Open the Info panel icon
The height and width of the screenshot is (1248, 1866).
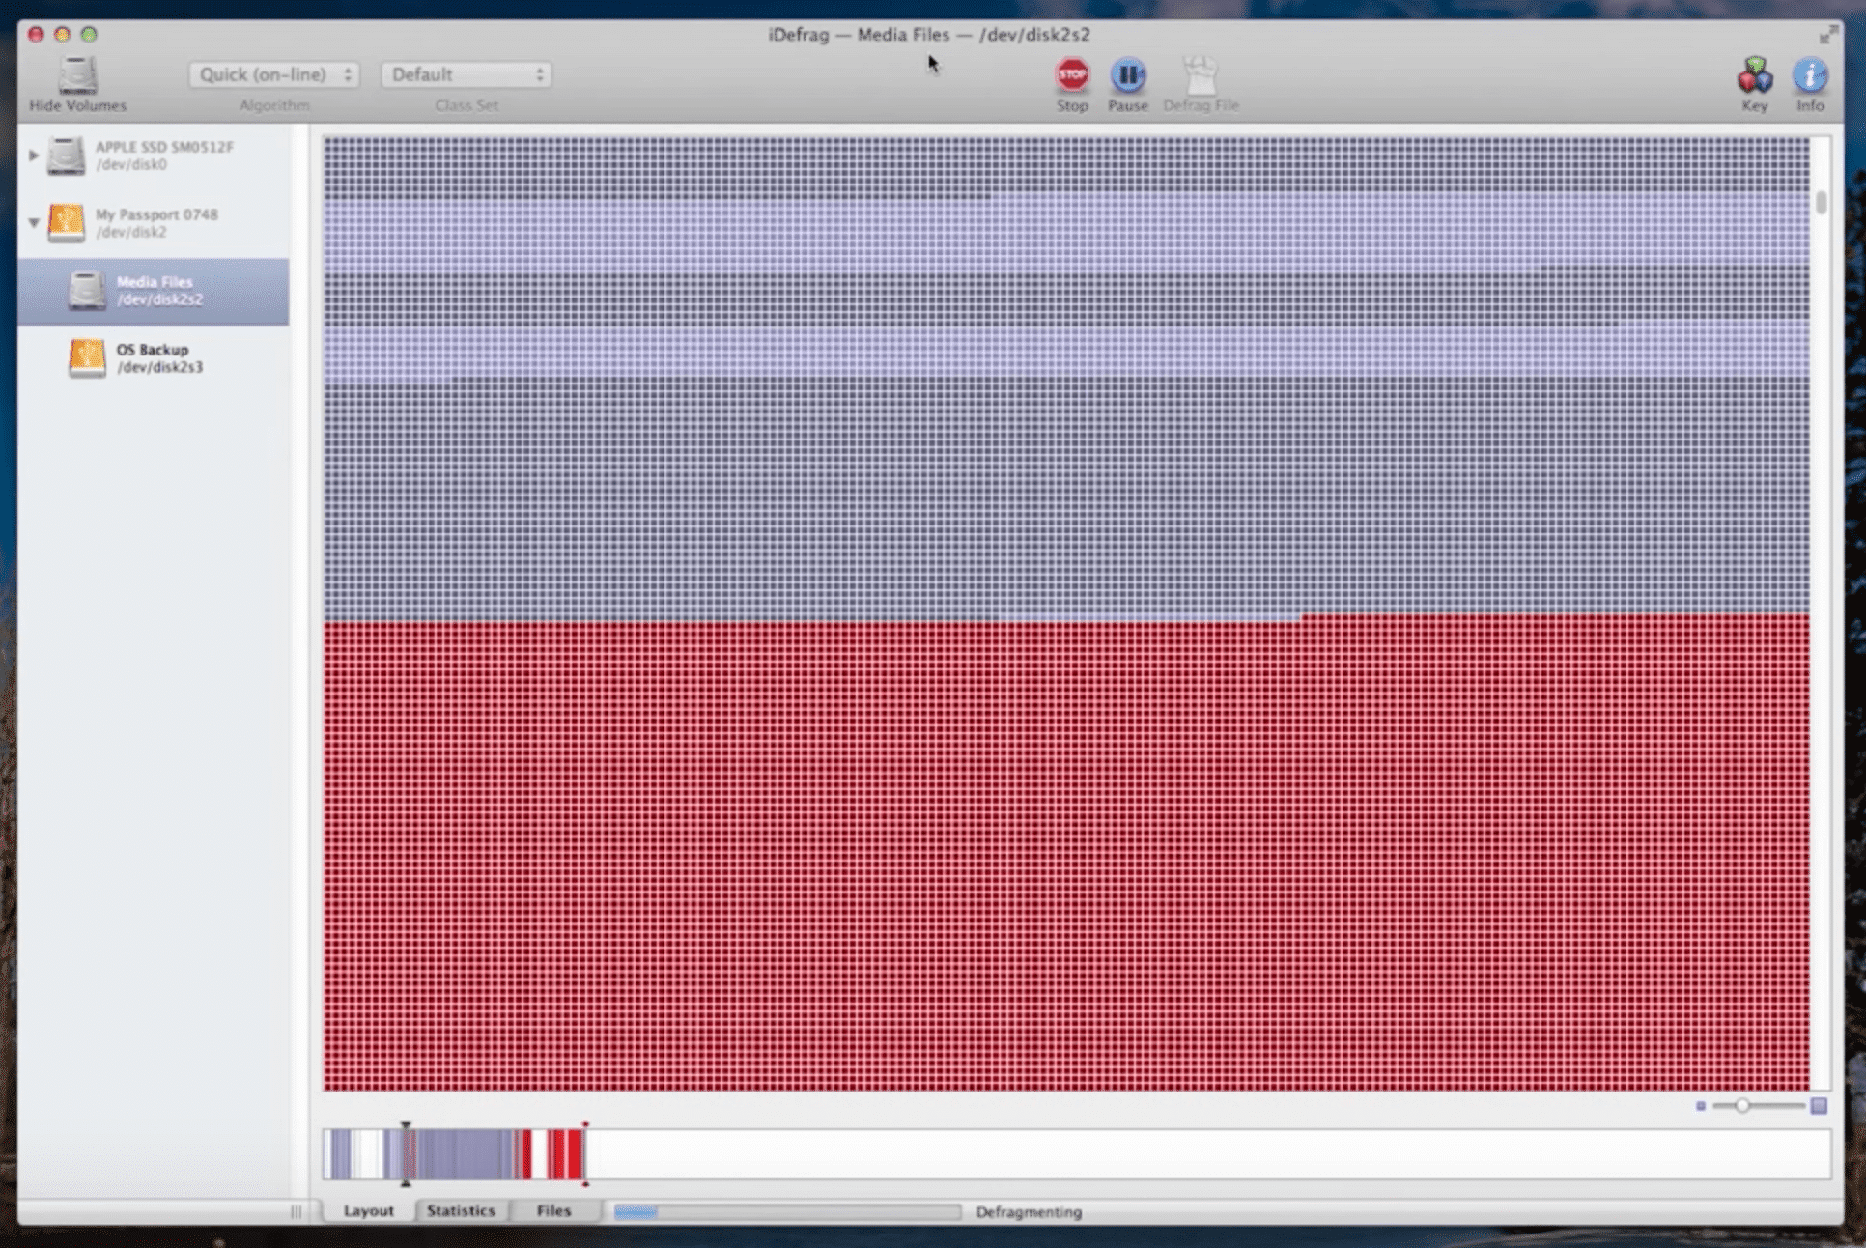pyautogui.click(x=1809, y=76)
